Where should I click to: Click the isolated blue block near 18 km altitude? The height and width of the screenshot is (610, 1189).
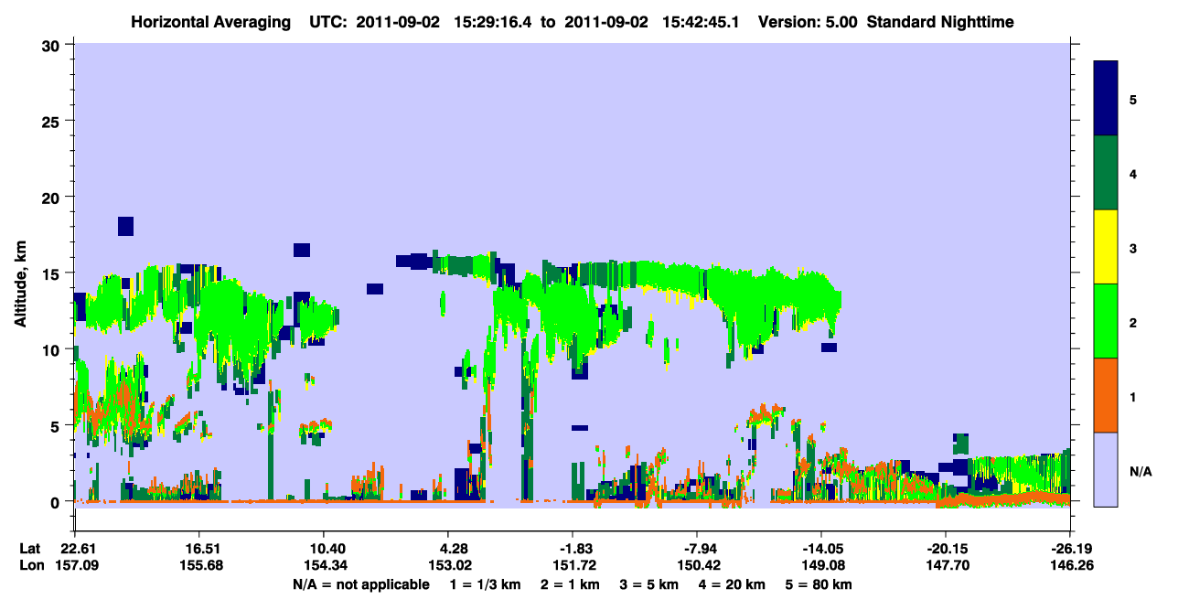(126, 226)
